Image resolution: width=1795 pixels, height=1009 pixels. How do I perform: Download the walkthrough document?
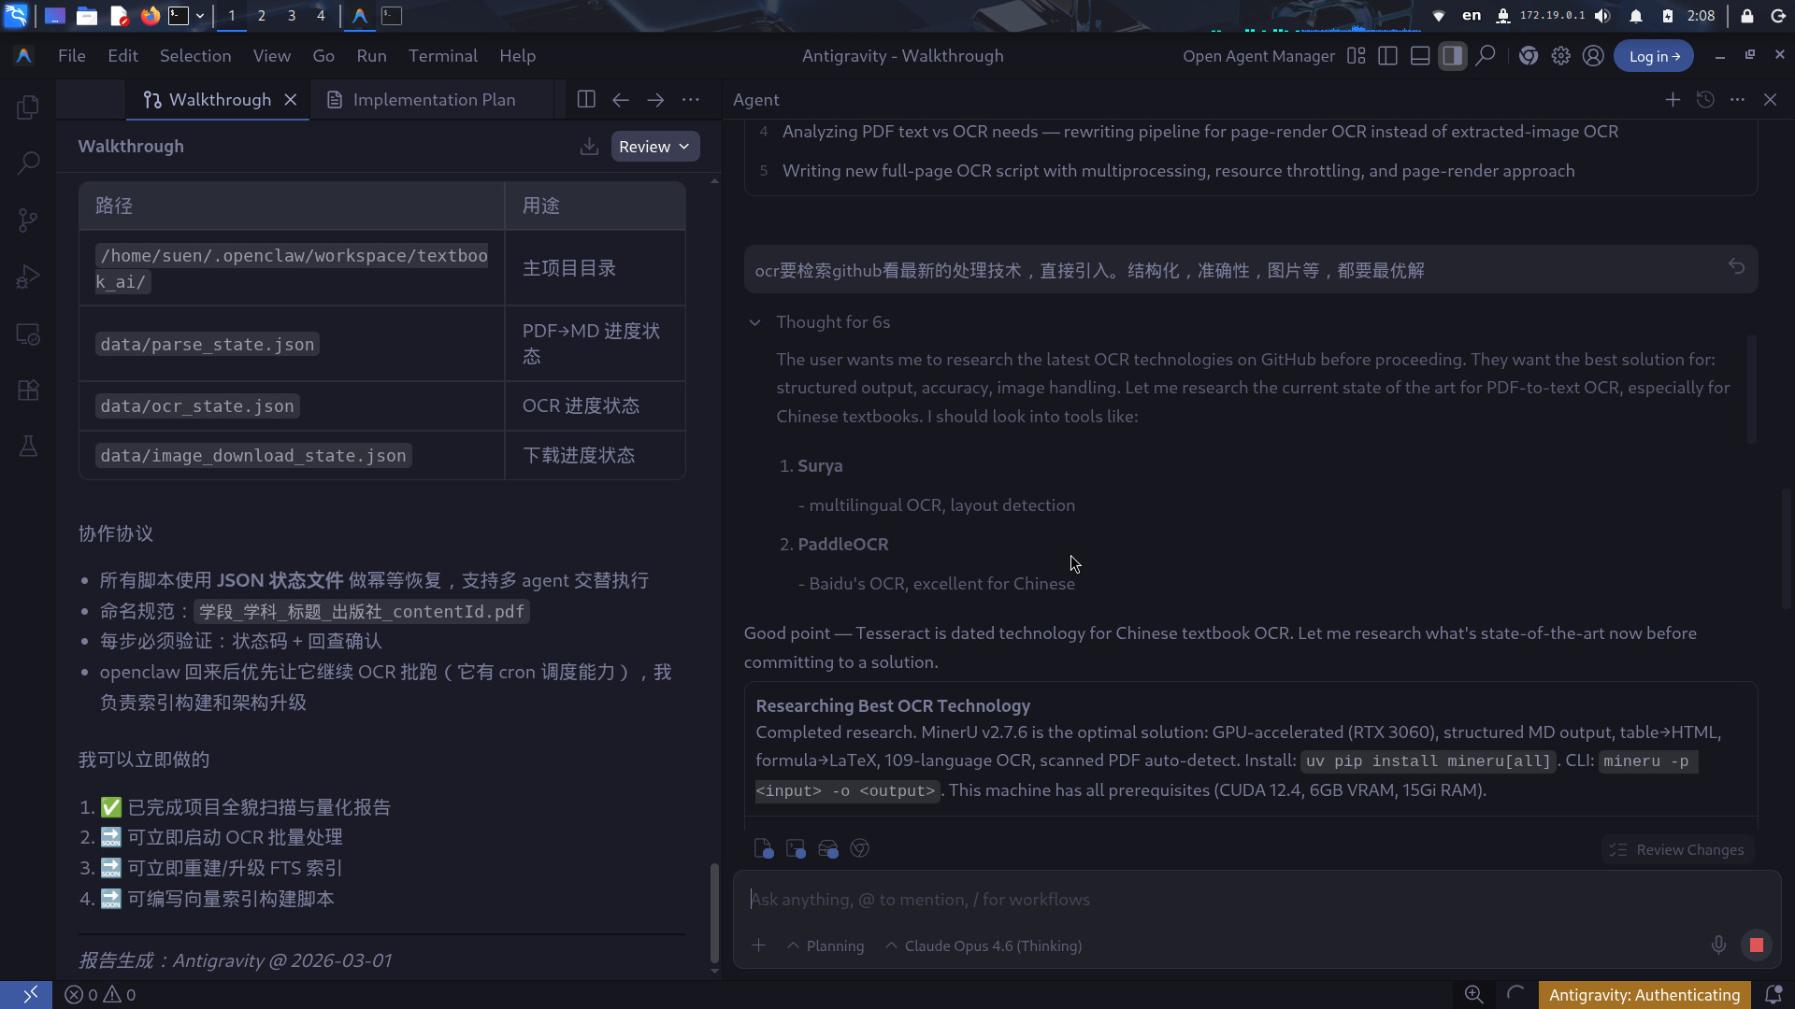pos(589,147)
